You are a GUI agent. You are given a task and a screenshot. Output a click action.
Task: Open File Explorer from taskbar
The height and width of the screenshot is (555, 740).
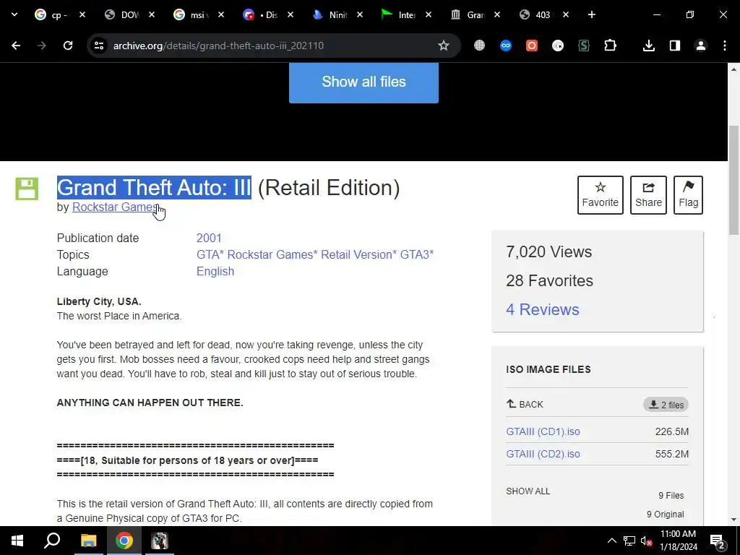pos(88,541)
